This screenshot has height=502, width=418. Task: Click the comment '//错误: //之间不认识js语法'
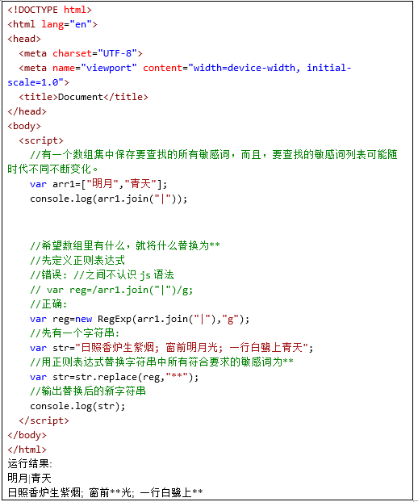[x=102, y=275]
